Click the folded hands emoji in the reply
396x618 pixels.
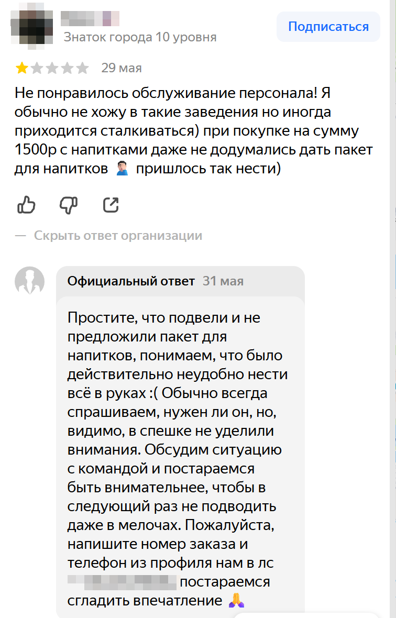236,601
